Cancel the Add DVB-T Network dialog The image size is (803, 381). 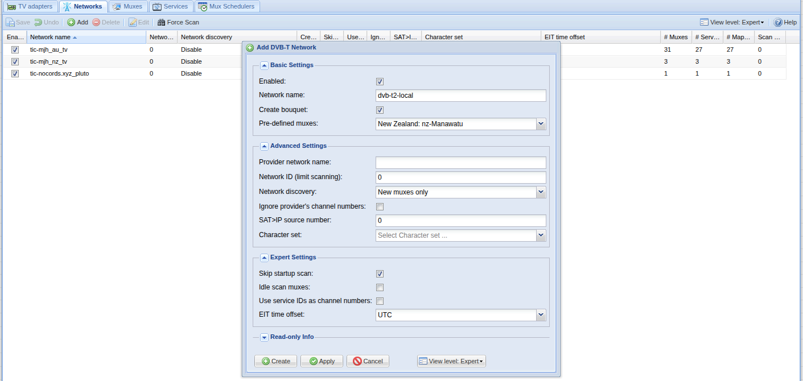coord(368,361)
